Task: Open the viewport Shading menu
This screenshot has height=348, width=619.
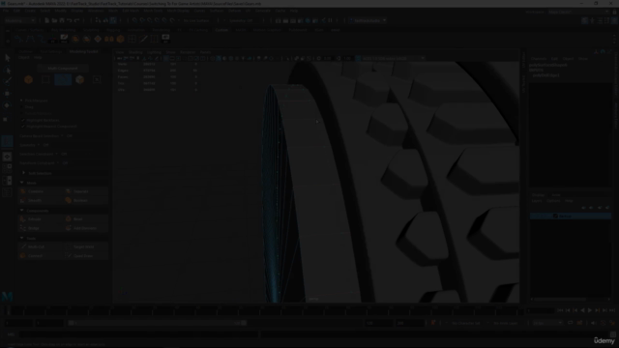Action: (135, 52)
